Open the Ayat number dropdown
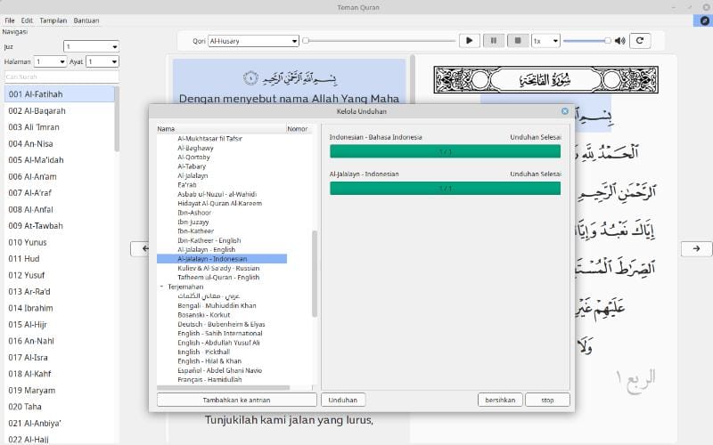This screenshot has width=713, height=445. point(102,61)
